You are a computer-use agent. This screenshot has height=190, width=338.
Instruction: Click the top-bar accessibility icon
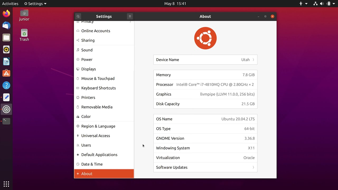pyautogui.click(x=301, y=4)
